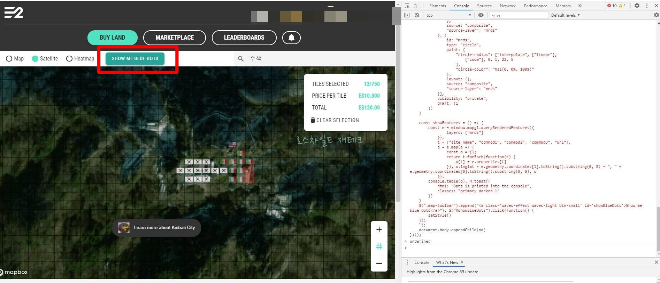Click the red error count badge
This screenshot has width=660, height=283.
pos(612,6)
